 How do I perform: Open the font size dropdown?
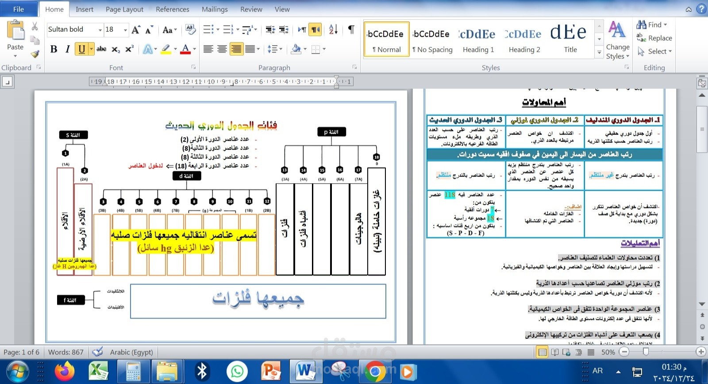pos(125,30)
